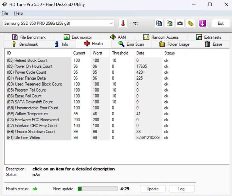Viewport: 232px width, 196px height.
Task: Close the HD Tune Pro window
Action: point(226,4)
